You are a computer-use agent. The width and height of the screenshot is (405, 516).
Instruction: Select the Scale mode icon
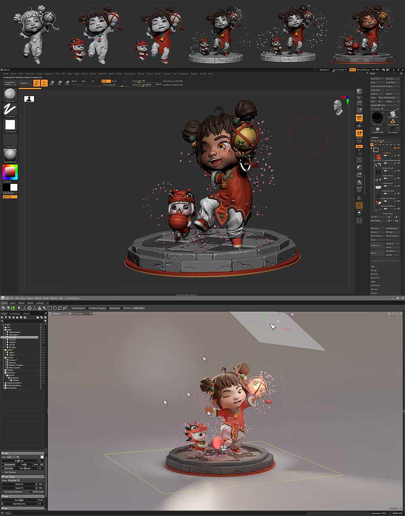point(59,83)
